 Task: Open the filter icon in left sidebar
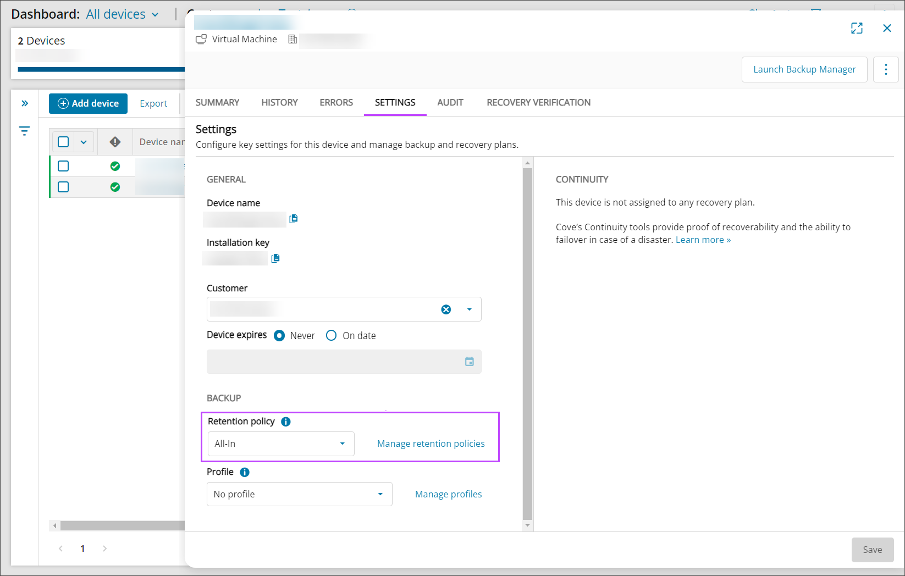click(x=25, y=131)
